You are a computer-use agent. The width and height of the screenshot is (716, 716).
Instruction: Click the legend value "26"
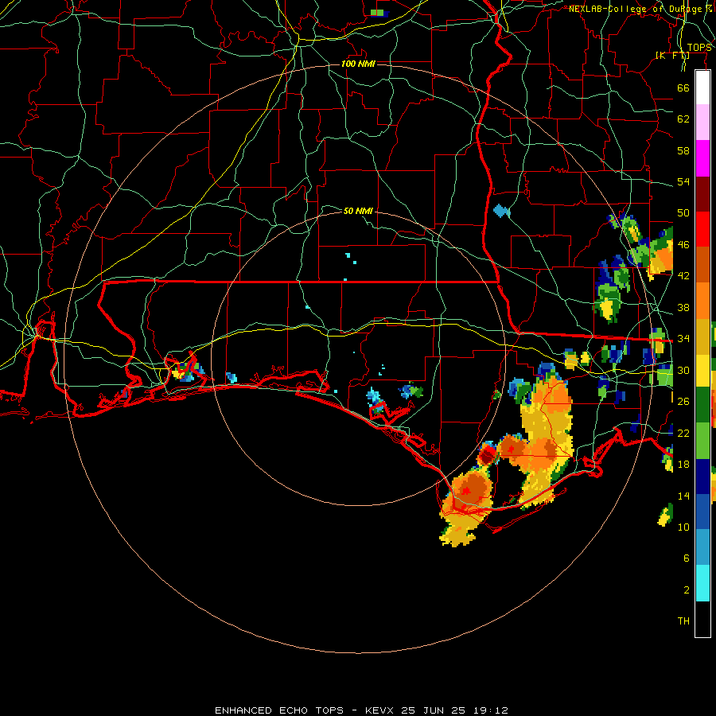click(683, 402)
